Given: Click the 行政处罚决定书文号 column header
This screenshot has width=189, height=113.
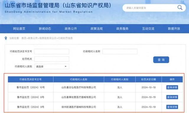Looking at the screenshot, I should point(30,79).
